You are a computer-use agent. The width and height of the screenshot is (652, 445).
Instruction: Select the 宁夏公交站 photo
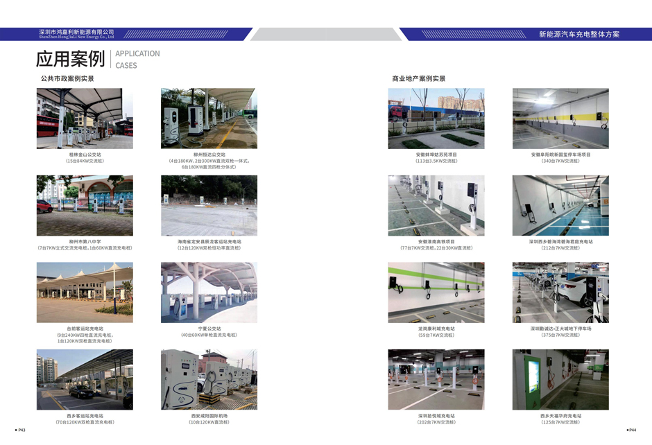point(209,292)
